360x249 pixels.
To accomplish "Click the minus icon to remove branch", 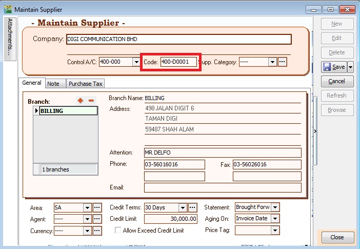I will coord(91,101).
